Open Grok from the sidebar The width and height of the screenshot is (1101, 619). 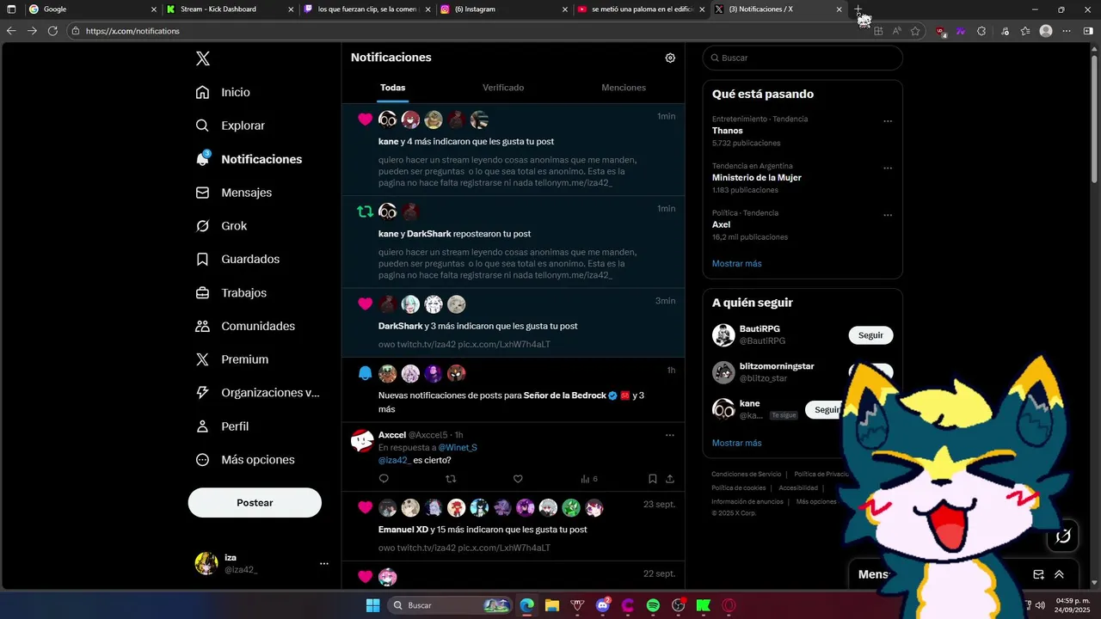222,226
